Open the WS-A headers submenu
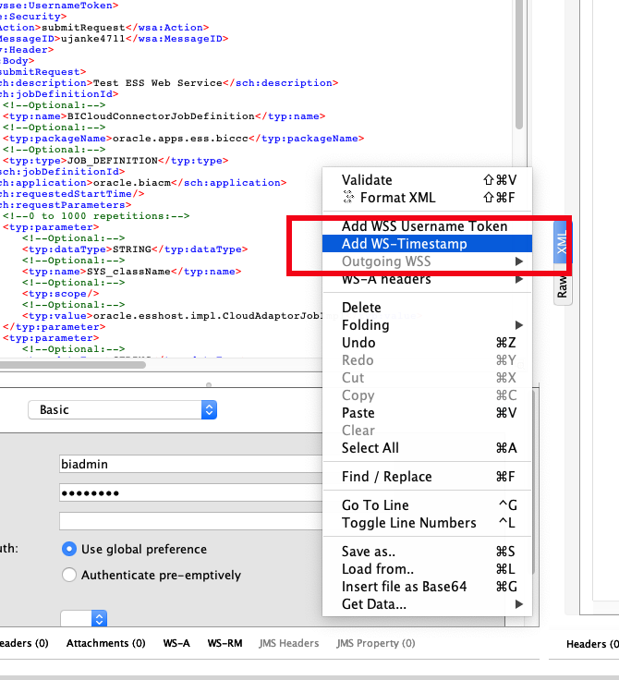619x680 pixels. click(427, 279)
